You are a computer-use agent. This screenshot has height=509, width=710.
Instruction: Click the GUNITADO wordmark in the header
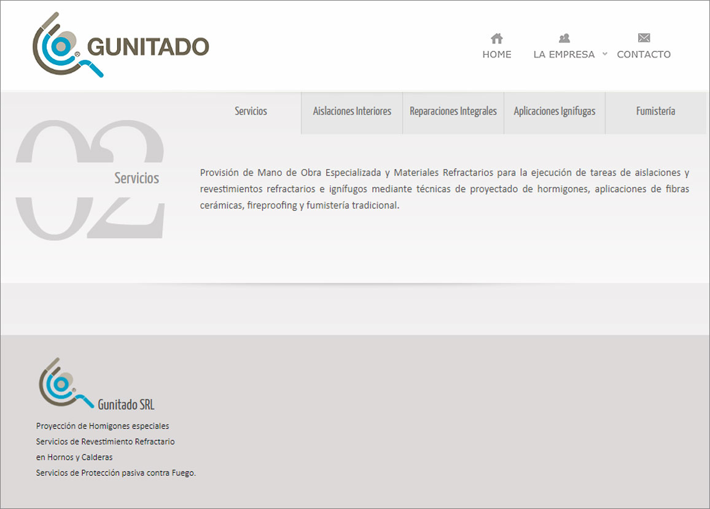coord(148,47)
